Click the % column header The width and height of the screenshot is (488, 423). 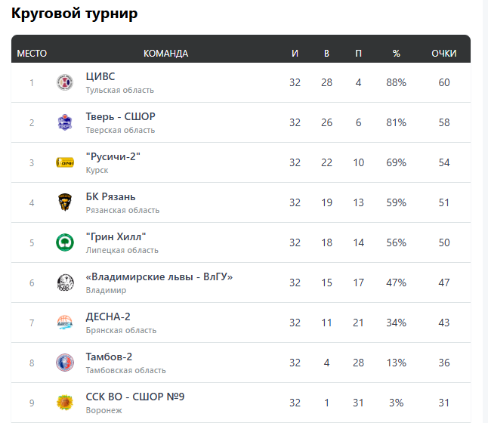[397, 54]
